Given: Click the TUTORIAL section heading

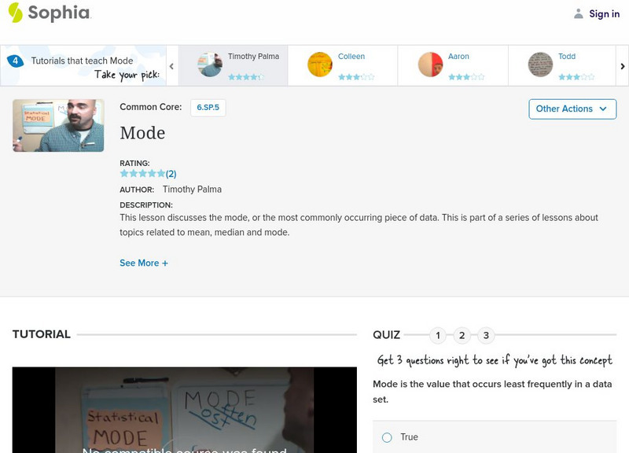Looking at the screenshot, I should point(42,334).
